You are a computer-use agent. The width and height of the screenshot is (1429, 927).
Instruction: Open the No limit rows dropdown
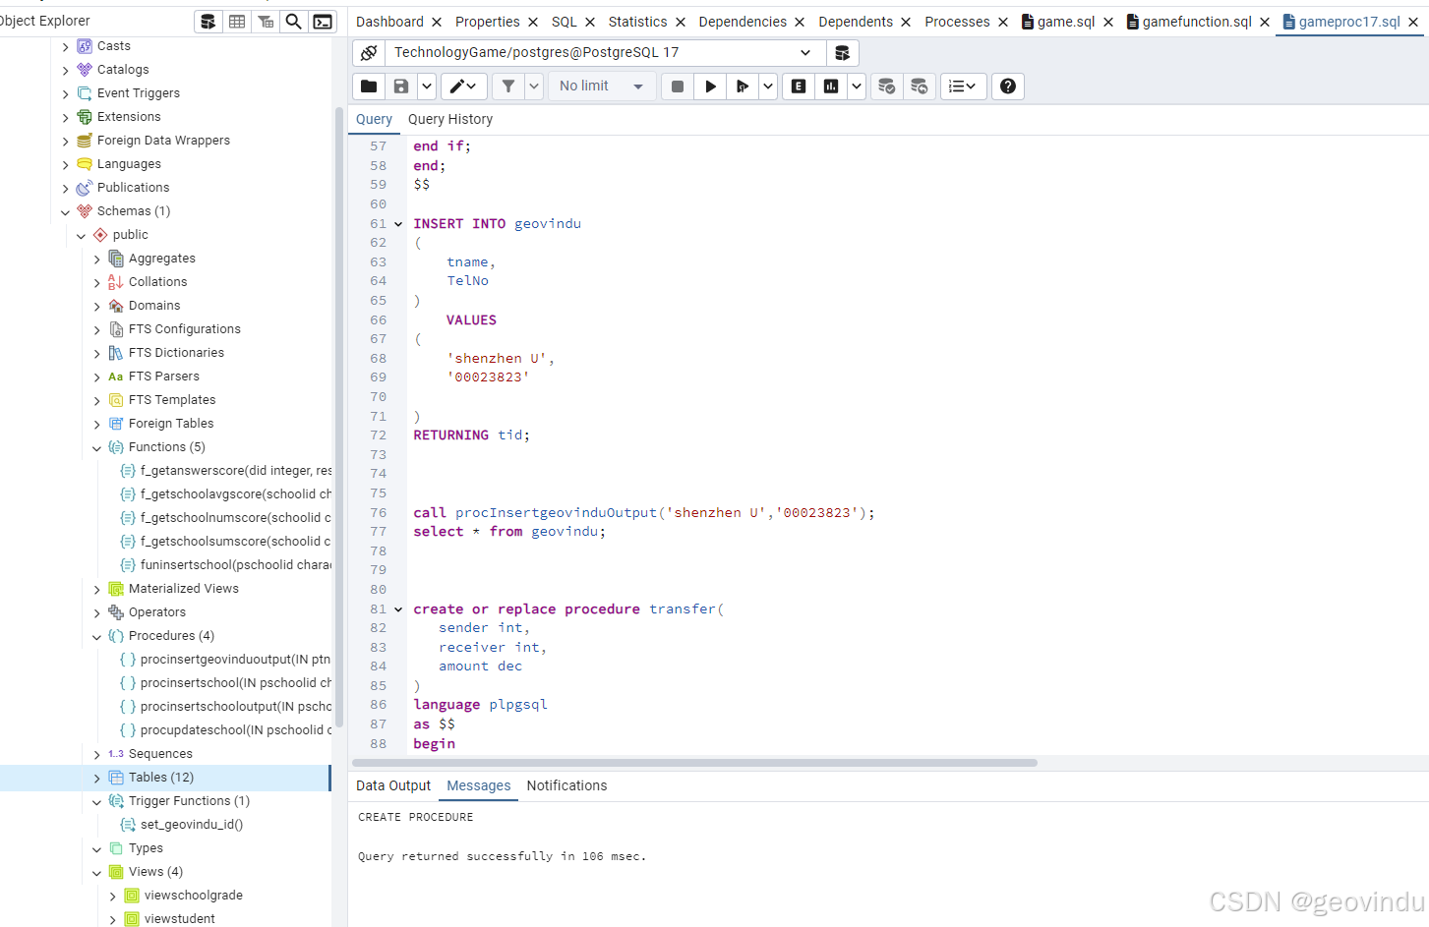[x=602, y=87]
